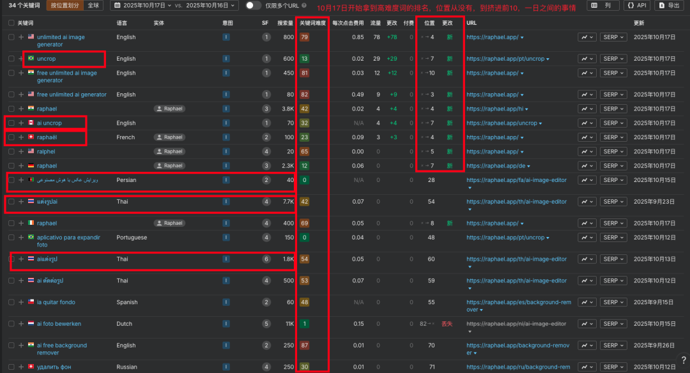Click the Canada flag beside 'ai uncrop'
The image size is (690, 373).
pyautogui.click(x=31, y=123)
